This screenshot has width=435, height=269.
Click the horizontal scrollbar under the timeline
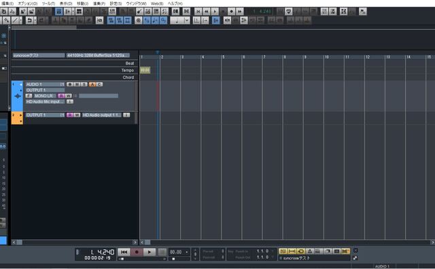pyautogui.click(x=287, y=242)
